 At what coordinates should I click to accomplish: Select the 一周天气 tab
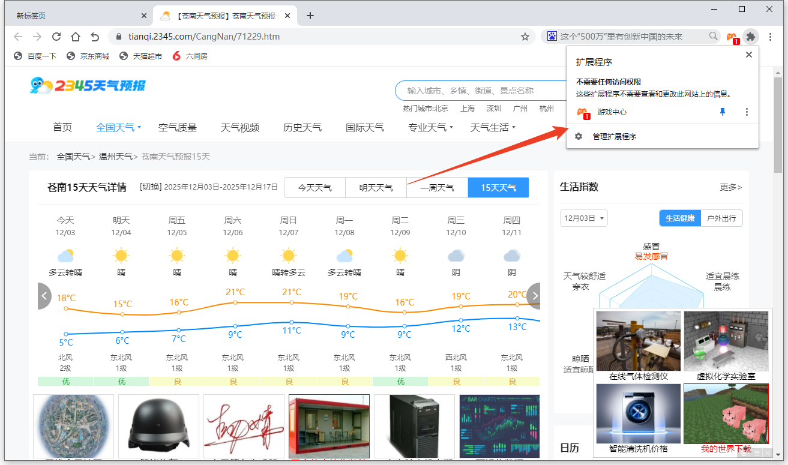[437, 188]
